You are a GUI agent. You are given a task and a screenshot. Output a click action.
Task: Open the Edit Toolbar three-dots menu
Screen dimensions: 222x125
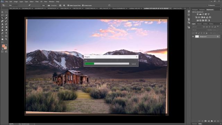(x=2, y=42)
